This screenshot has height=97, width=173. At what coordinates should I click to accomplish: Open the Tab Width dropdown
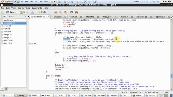[x=136, y=92]
